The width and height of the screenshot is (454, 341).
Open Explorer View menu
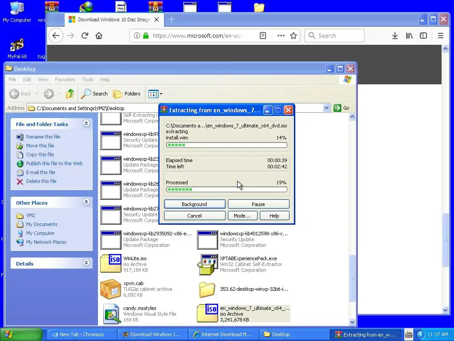(x=43, y=79)
